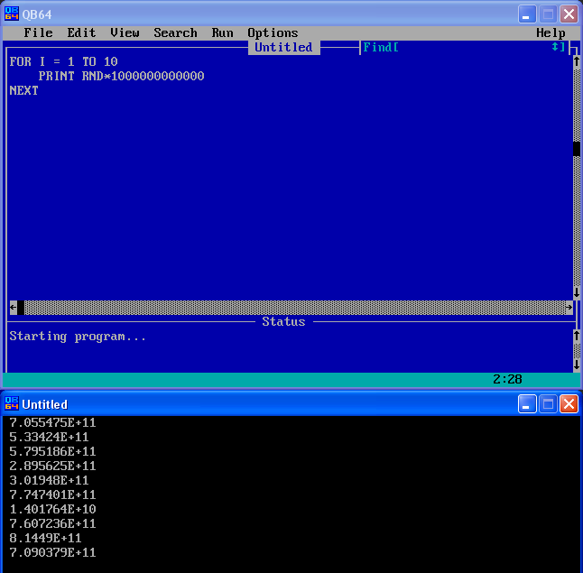This screenshot has width=583, height=573.
Task: Open the File menu
Action: (x=38, y=32)
